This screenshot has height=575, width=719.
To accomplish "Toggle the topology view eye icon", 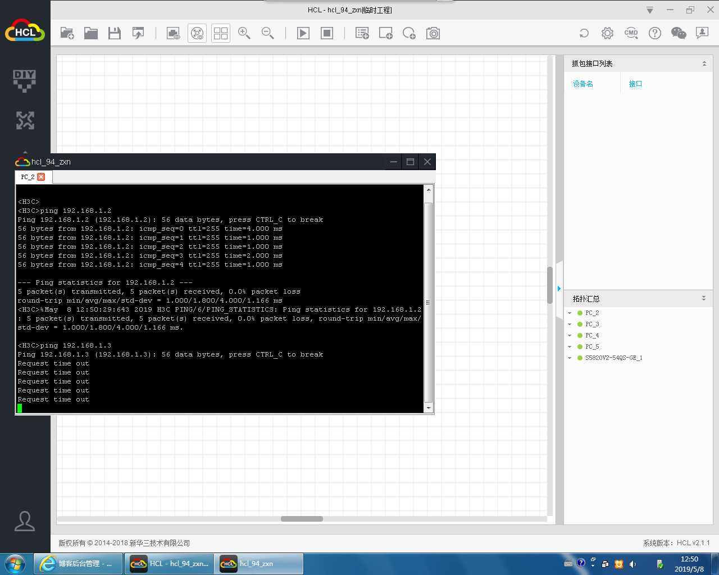I will 197,34.
